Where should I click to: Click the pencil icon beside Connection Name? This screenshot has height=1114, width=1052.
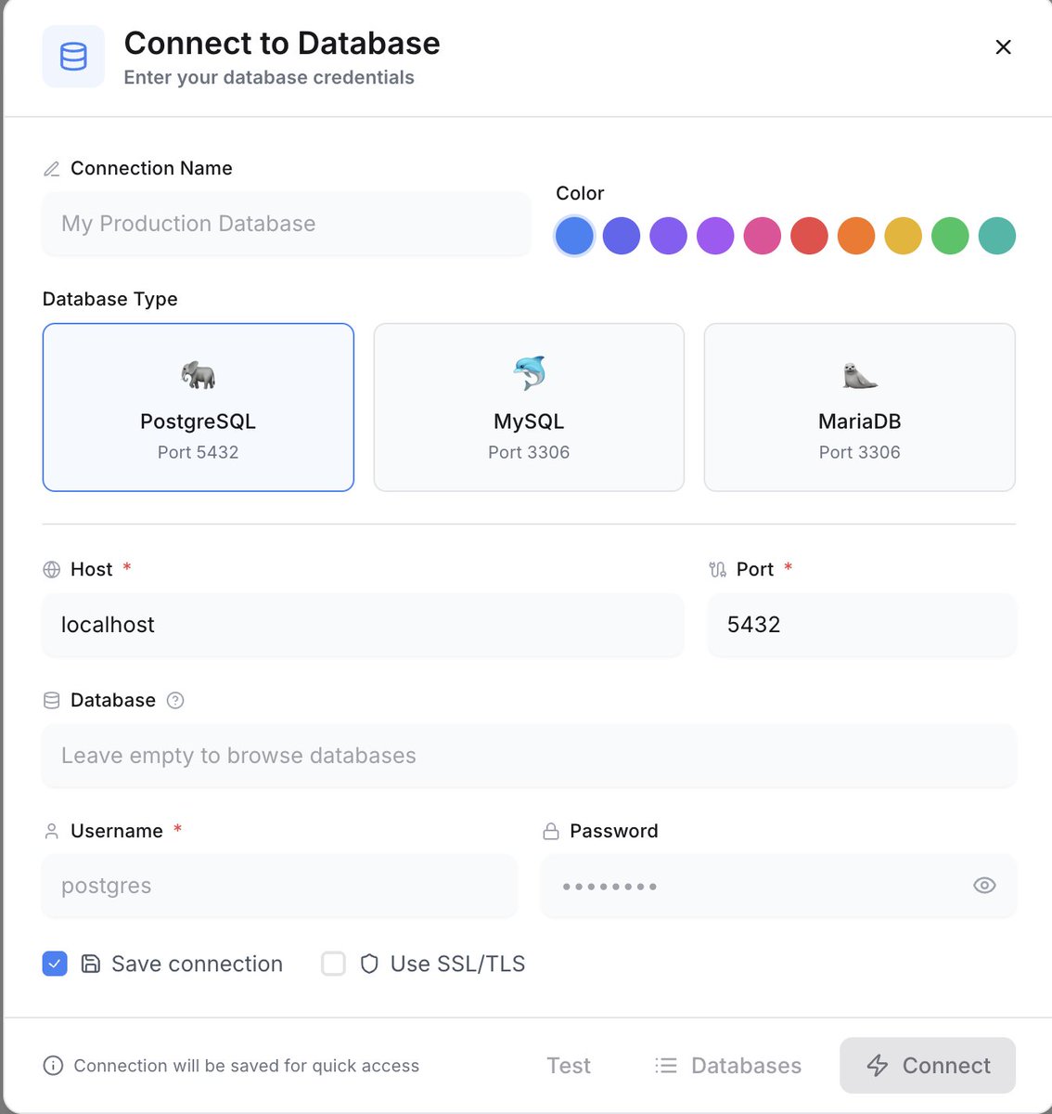[52, 169]
